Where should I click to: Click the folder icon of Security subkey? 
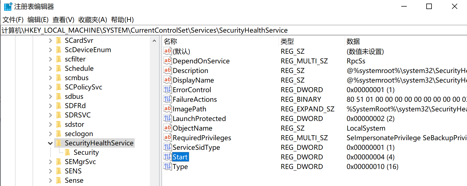pyautogui.click(x=67, y=152)
